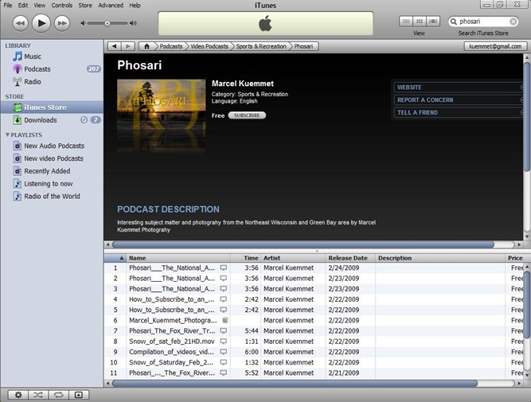Open New Audio Podcasts smart playlist
This screenshot has width=531, height=402.
coord(53,146)
